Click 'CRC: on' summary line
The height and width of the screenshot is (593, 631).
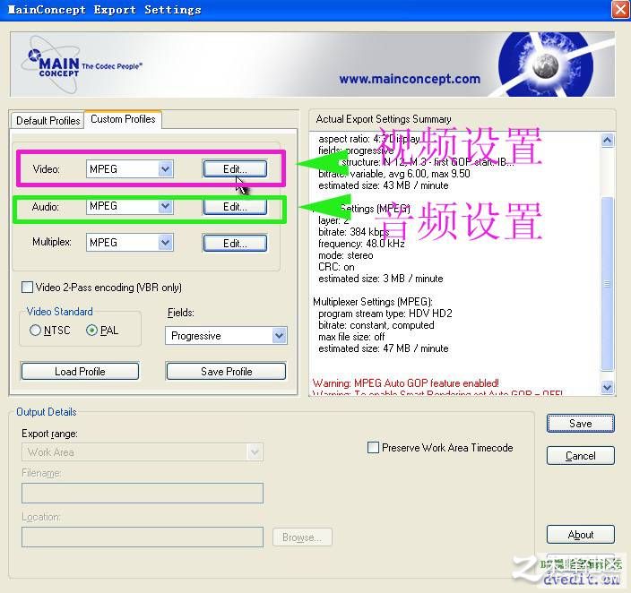[x=336, y=267]
